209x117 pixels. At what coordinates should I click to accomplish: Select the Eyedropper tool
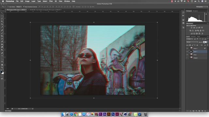(x=2, y=27)
